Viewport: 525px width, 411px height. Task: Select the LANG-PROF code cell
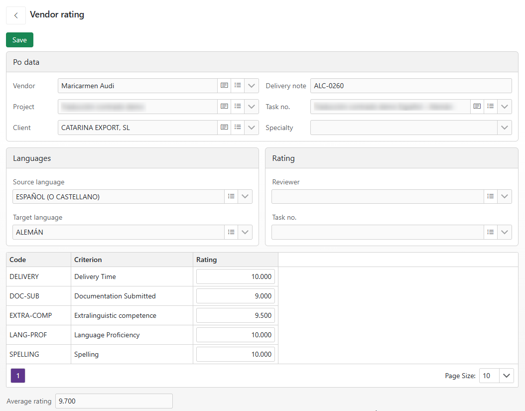click(38, 335)
